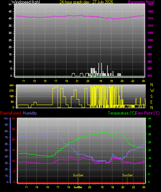Click red rainfall axis value 20

[x=13, y=140]
